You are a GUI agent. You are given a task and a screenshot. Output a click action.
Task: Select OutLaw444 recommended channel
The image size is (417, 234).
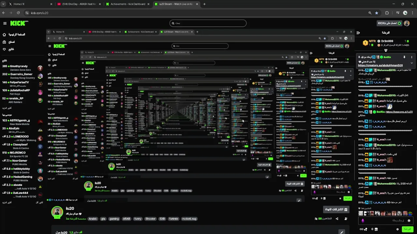coord(22,194)
